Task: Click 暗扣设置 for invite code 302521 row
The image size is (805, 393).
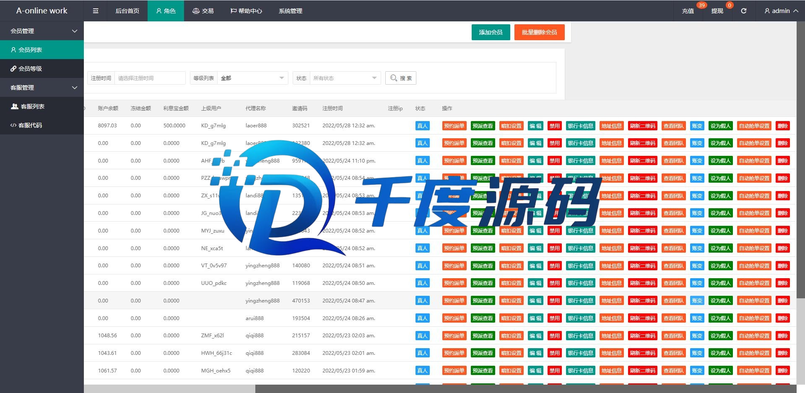Action: tap(512, 126)
